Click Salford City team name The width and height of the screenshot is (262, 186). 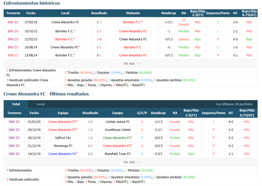point(63,138)
